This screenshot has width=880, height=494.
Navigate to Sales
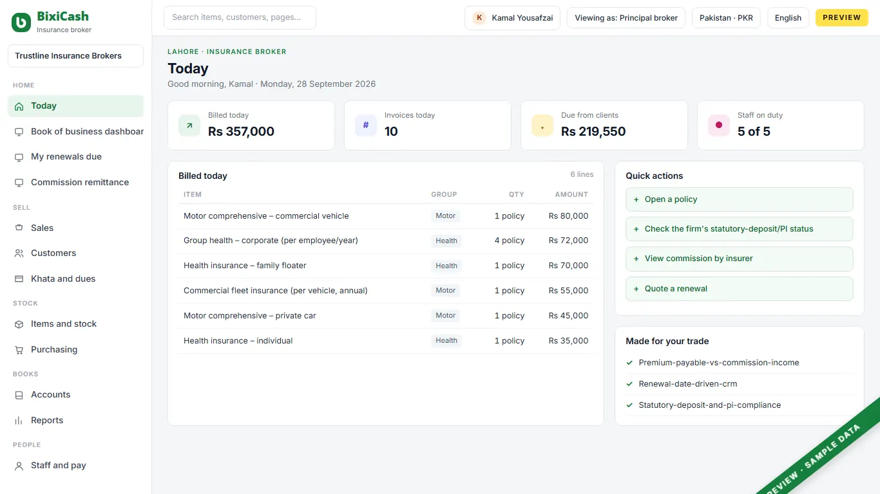click(75, 228)
